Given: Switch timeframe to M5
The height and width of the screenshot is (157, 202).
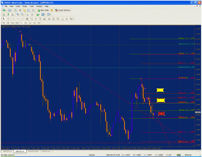Looking at the screenshot, I should click(x=8, y=23).
